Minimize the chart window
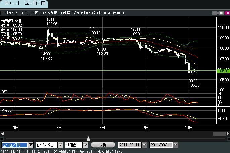Image resolution: width=230 pixels, height=153 pixels. coord(215,13)
